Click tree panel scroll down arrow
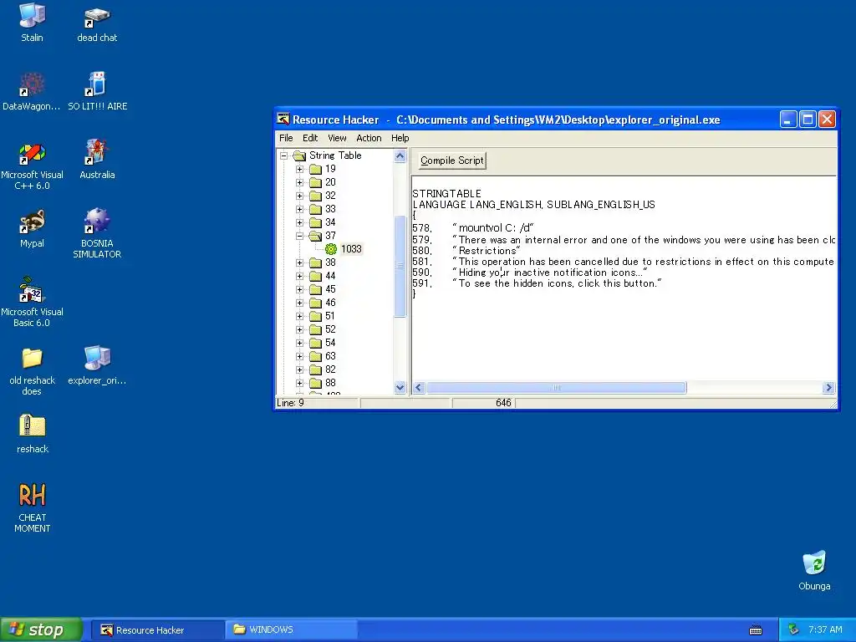 click(400, 388)
